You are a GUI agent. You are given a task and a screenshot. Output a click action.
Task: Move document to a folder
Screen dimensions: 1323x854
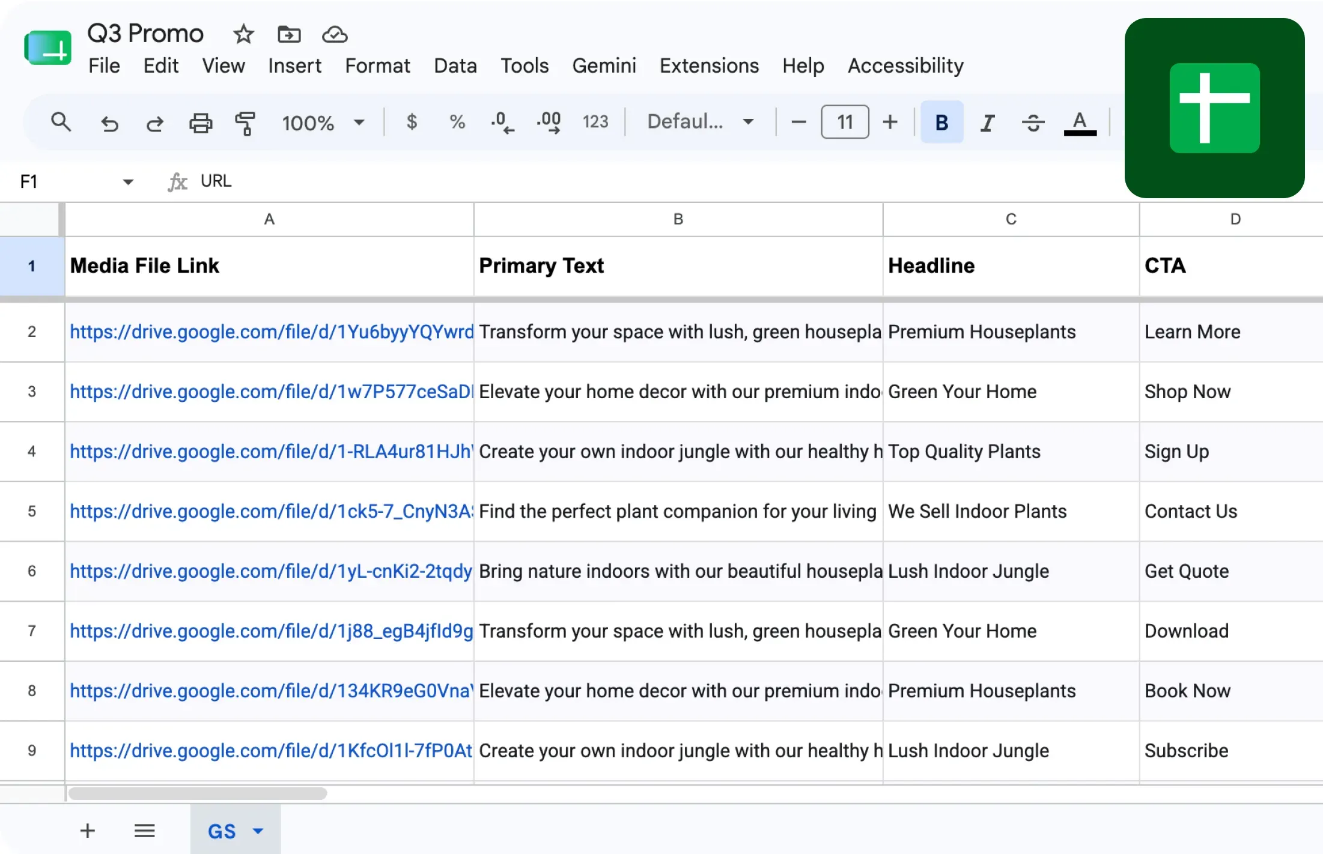pyautogui.click(x=289, y=34)
